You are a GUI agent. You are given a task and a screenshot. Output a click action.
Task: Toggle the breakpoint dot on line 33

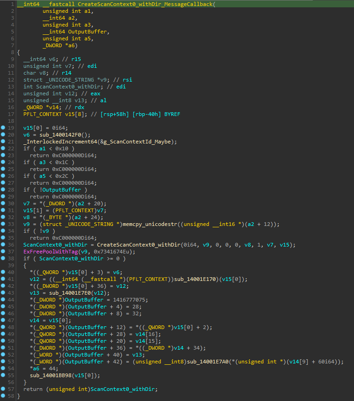pyautogui.click(x=3, y=224)
